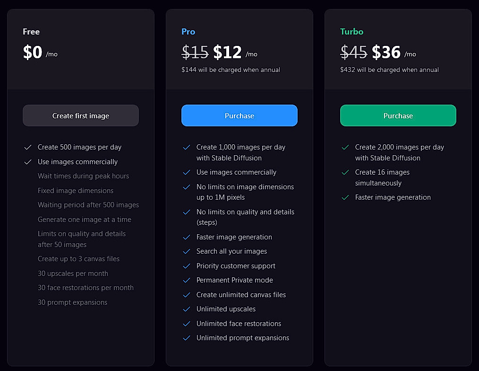Click the checkmark beside Use images commercially on Free
Image resolution: width=479 pixels, height=371 pixels.
click(x=28, y=161)
